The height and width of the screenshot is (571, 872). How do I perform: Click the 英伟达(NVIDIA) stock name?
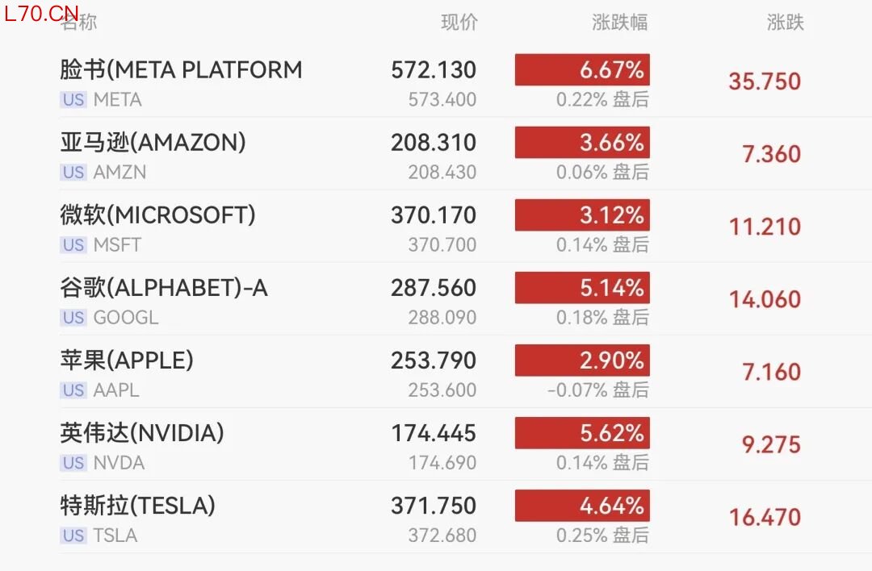[142, 433]
